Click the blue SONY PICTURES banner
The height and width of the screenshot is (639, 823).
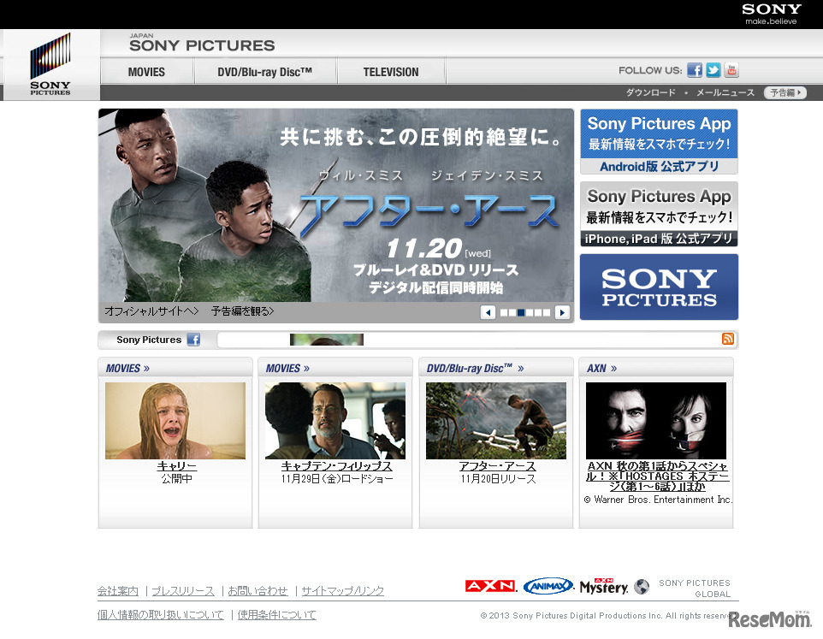pos(660,287)
